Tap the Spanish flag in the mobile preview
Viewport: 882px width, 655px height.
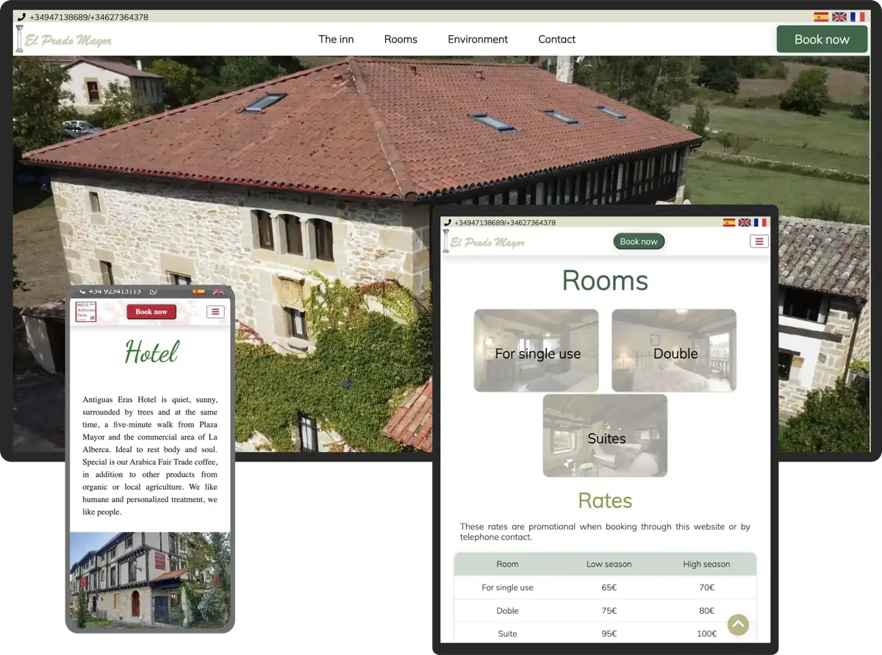click(198, 291)
